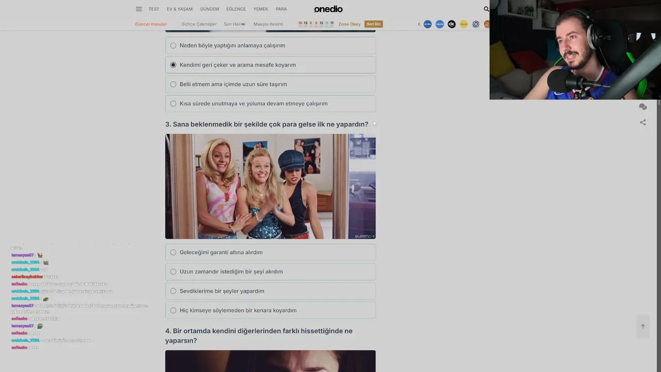
Task: Open the black dk brand icon
Action: pyautogui.click(x=452, y=24)
